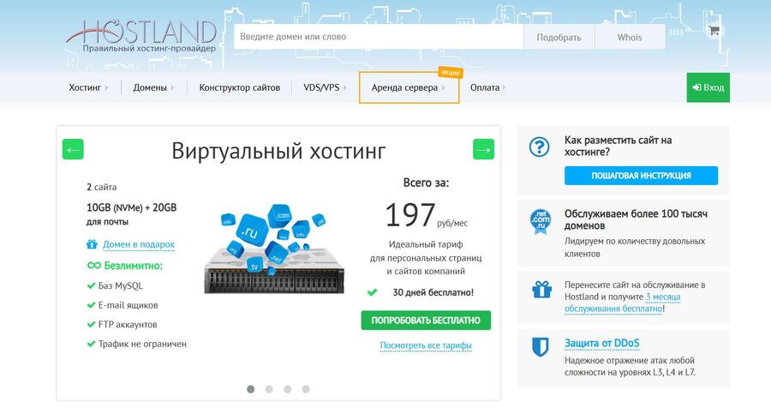The width and height of the screenshot is (771, 414).
Task: Click the checkmark beside FTP аккаунтов
Action: point(91,324)
